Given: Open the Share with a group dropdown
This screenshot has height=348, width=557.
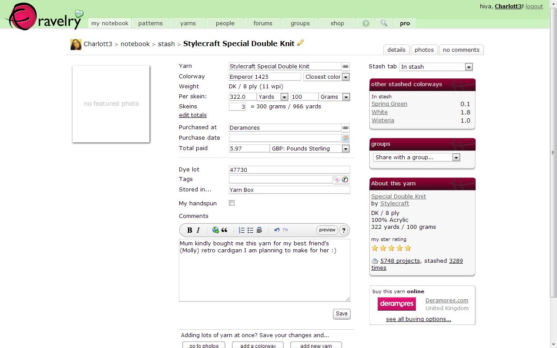Looking at the screenshot, I should [416, 157].
